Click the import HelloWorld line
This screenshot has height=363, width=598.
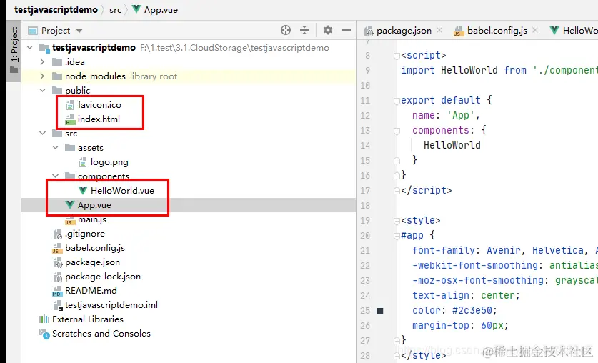pyautogui.click(x=499, y=70)
